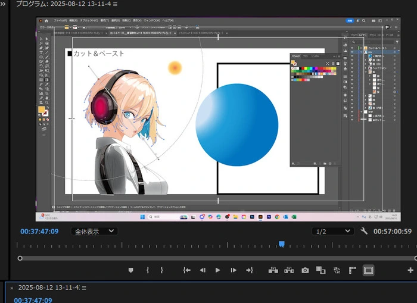Collapse the 文字 layer chevron

point(361,112)
